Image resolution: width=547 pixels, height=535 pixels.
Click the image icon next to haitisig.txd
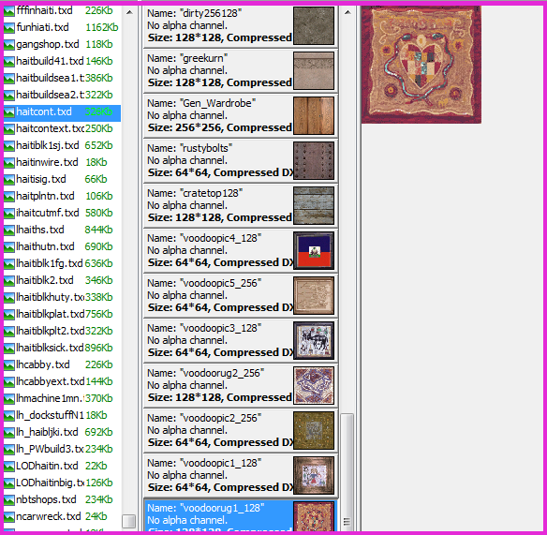9,179
